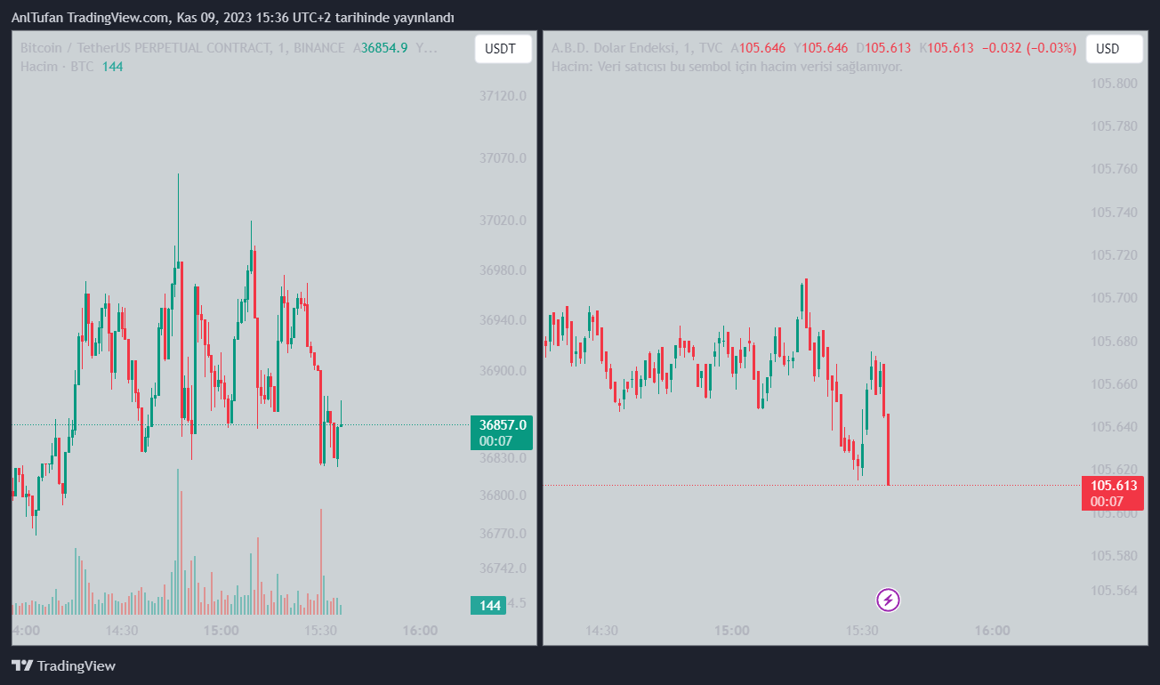Click the 105.700 level on the Dollar Index scale
This screenshot has height=685, width=1160.
click(x=1113, y=298)
